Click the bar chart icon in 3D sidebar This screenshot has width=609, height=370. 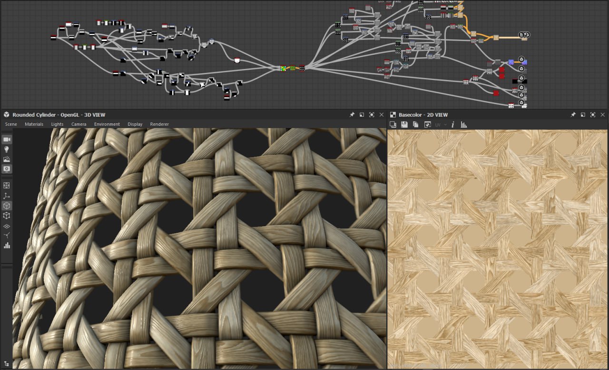pyautogui.click(x=7, y=246)
